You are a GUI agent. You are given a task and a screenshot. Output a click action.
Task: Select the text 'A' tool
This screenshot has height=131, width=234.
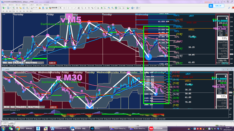click(85, 8)
